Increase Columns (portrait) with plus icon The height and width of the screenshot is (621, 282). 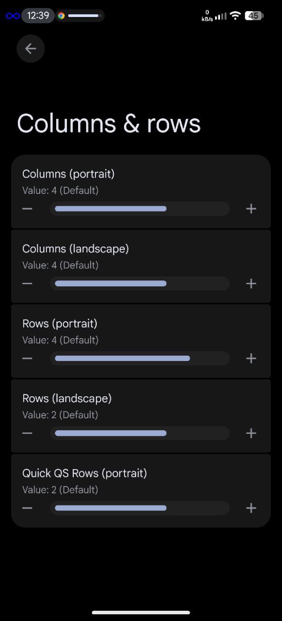[x=251, y=209]
